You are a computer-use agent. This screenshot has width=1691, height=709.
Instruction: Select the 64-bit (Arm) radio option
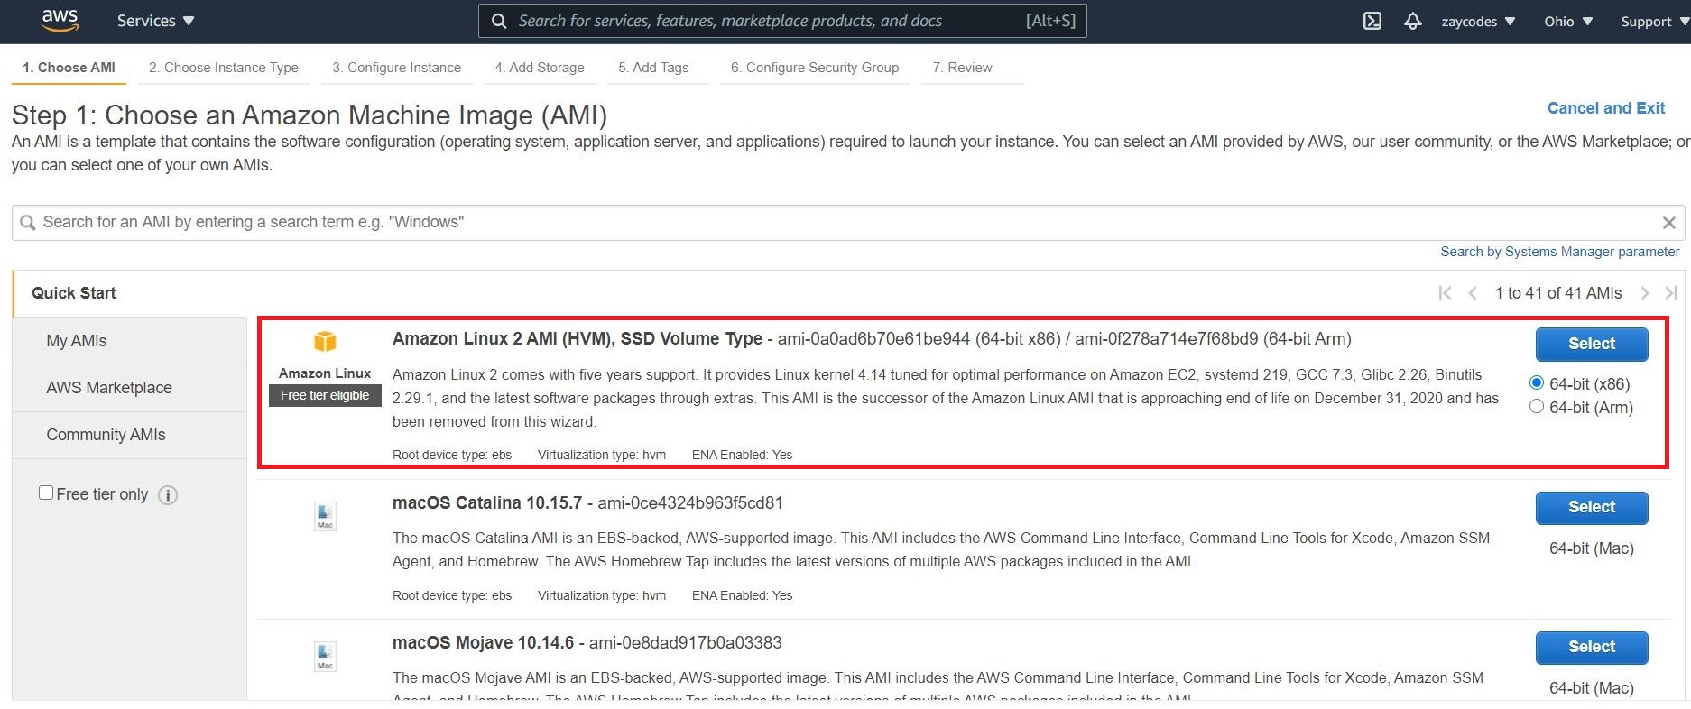coord(1537,406)
